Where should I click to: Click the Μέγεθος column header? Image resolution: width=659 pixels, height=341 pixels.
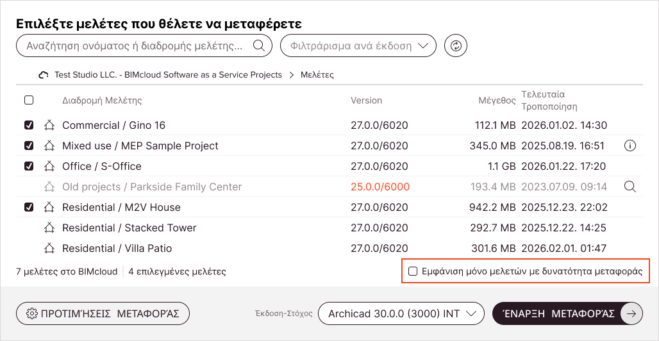tap(497, 101)
